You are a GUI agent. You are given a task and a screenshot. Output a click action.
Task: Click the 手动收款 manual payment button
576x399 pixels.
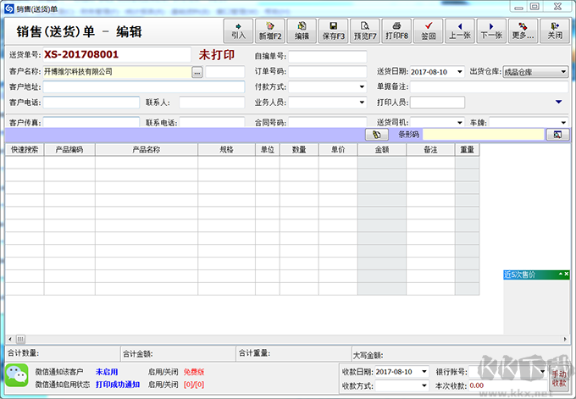click(x=559, y=378)
